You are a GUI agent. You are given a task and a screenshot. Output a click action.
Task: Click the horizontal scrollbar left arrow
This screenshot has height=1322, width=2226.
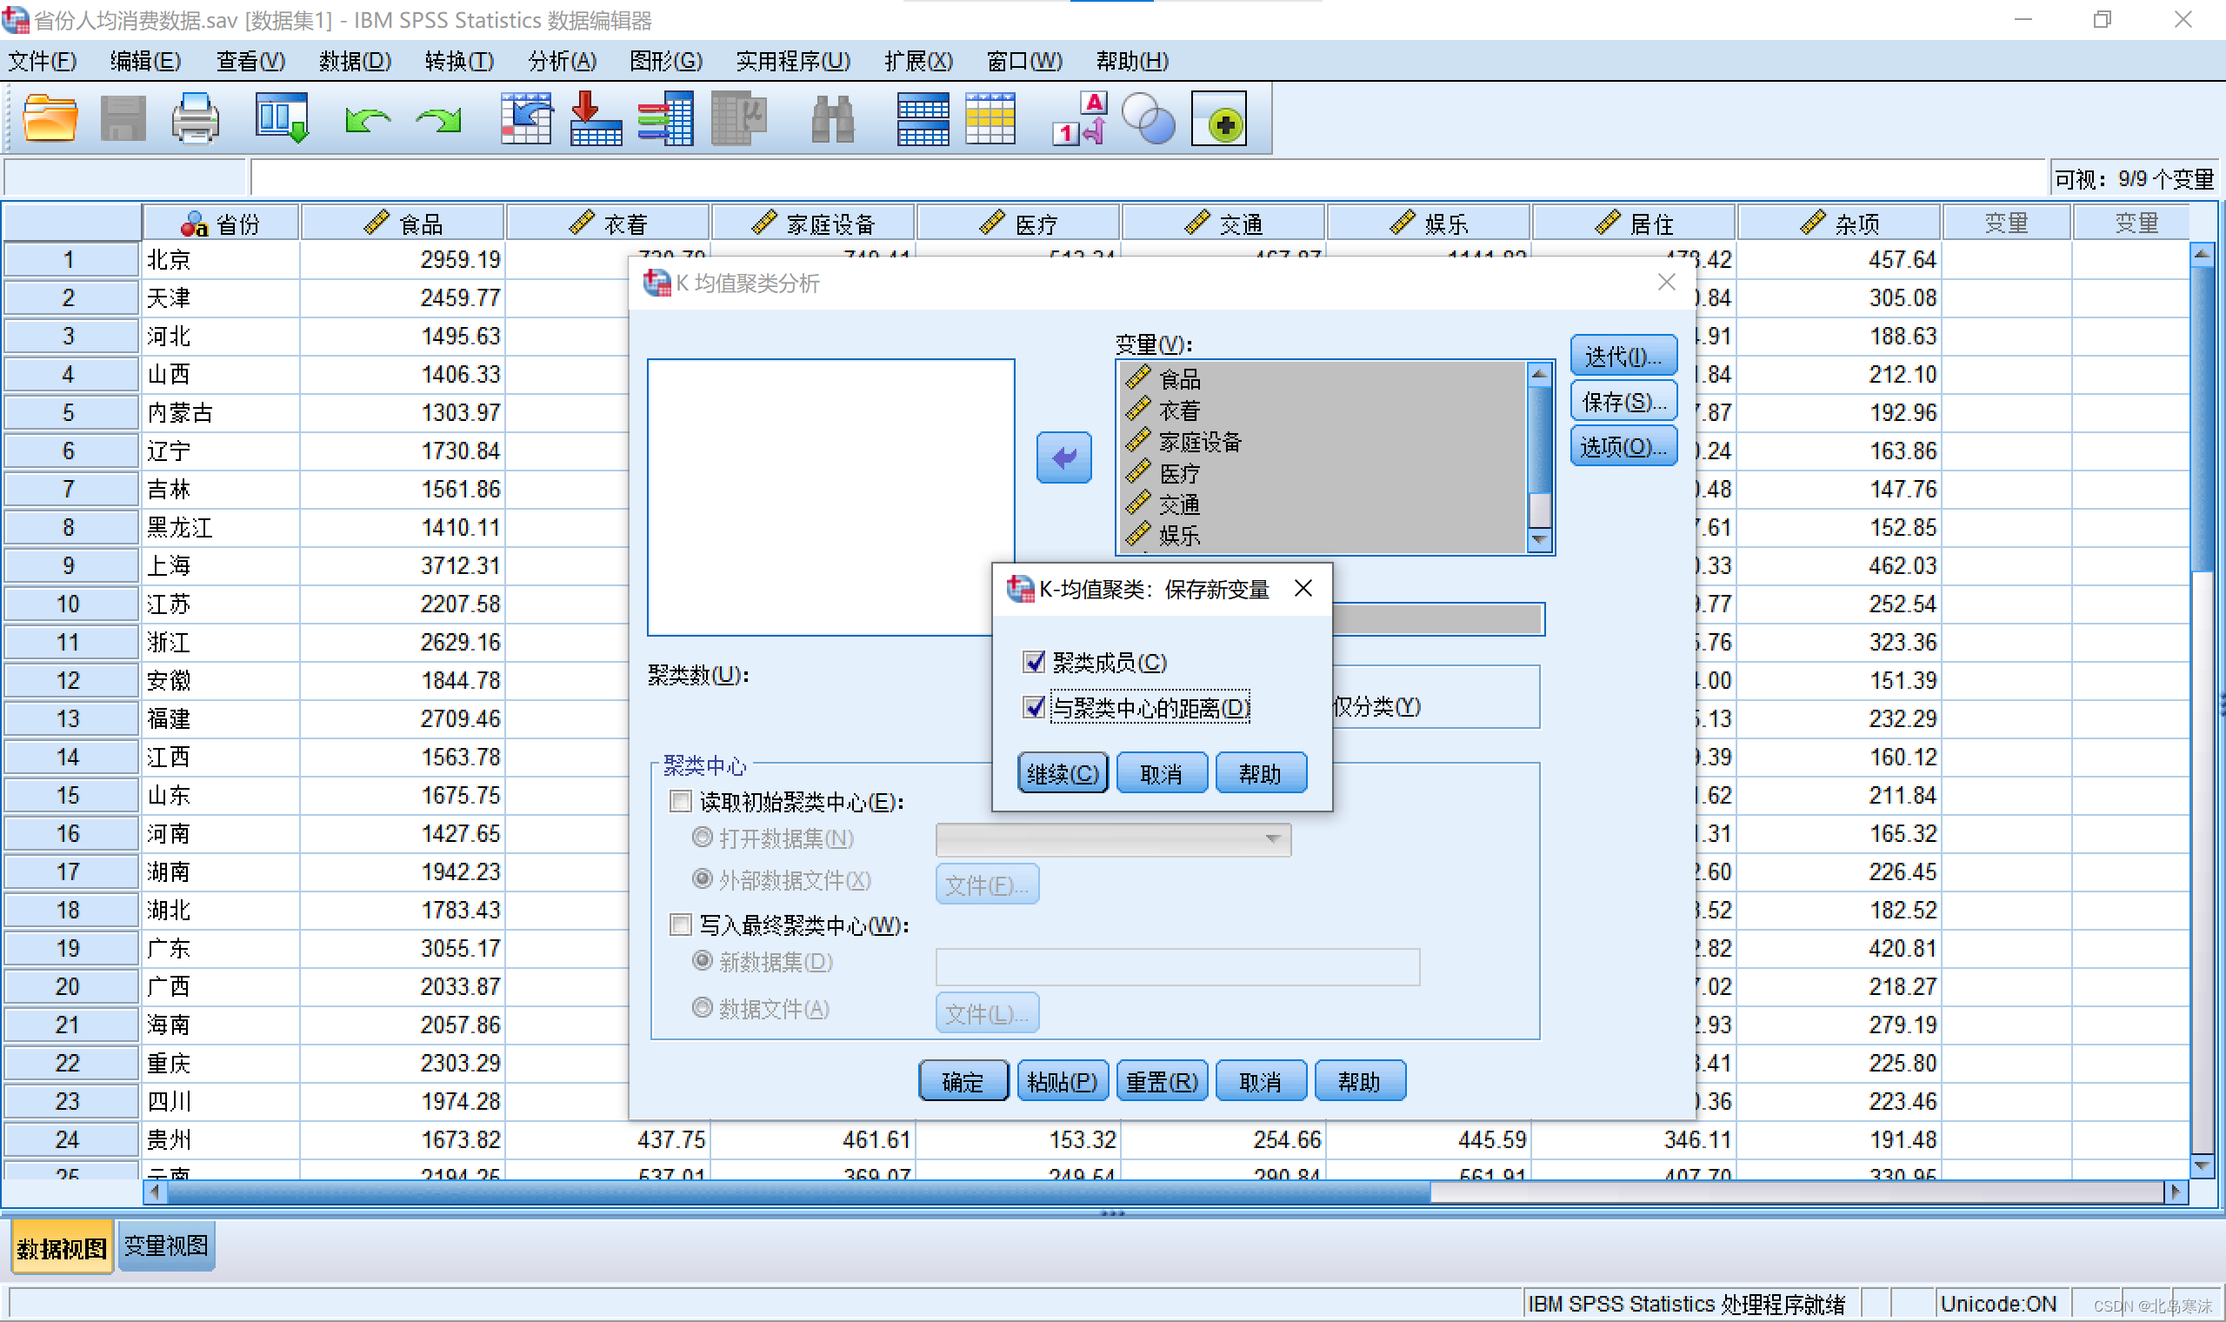click(x=155, y=1192)
